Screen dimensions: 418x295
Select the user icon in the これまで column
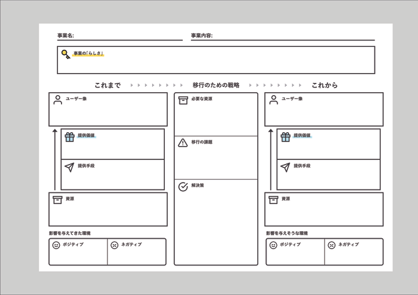click(x=57, y=100)
